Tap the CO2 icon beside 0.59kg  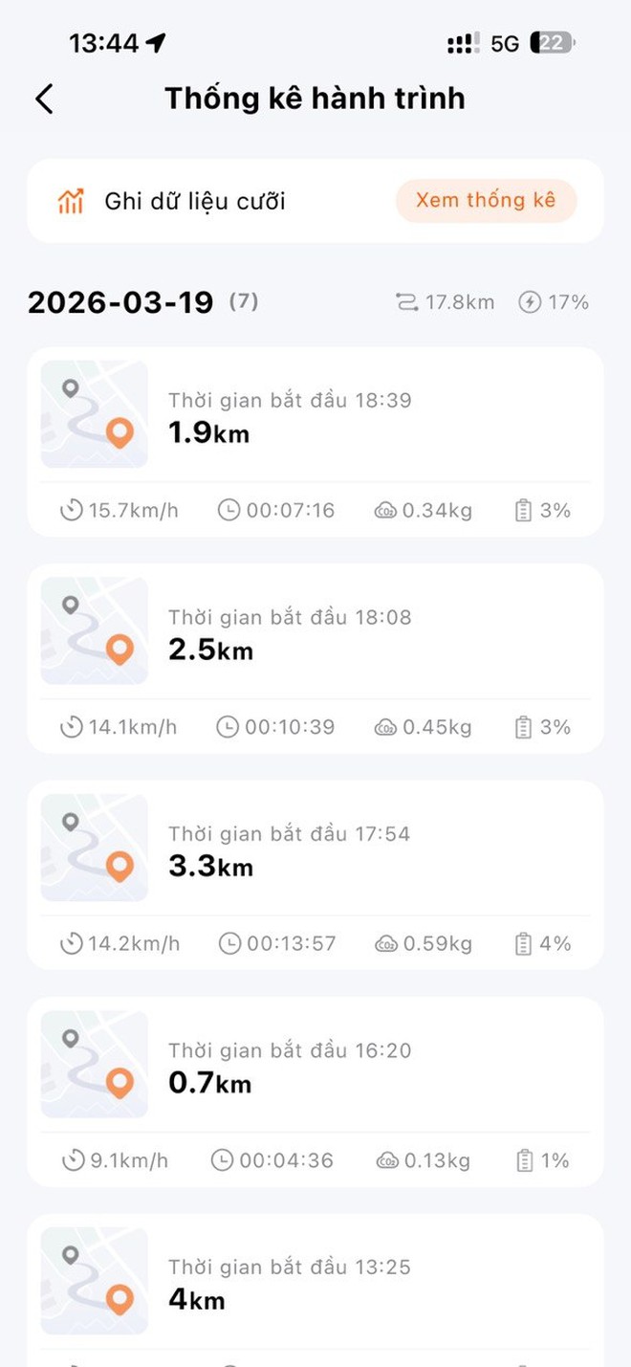(x=386, y=943)
